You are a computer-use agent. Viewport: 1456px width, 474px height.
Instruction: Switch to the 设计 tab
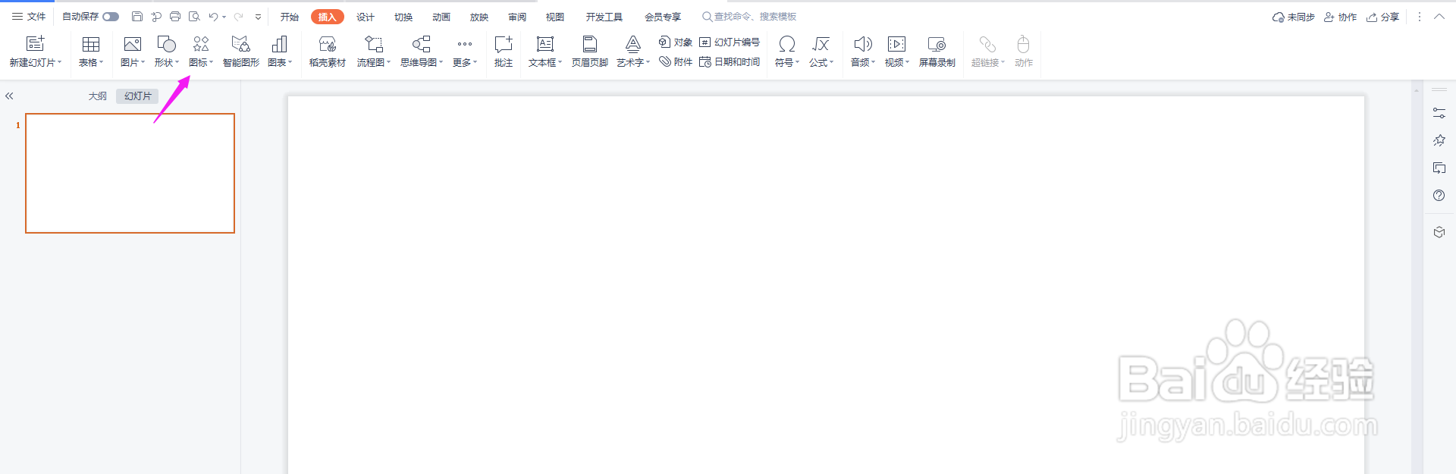coord(366,17)
